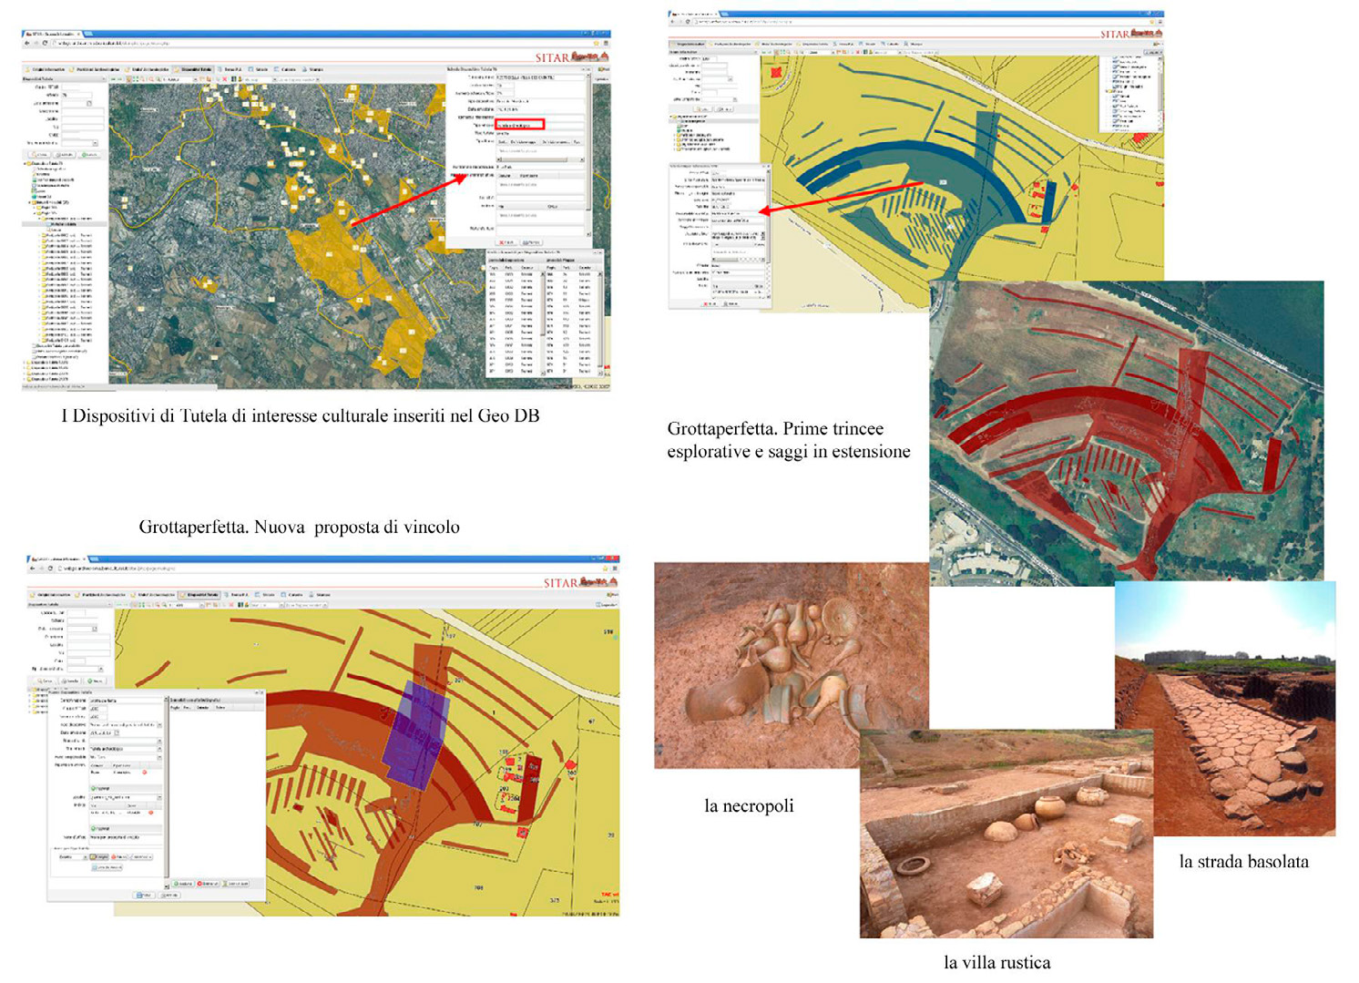Click calendar icon beside Data emissione in the dialog
The width and height of the screenshot is (1359, 983).
coord(117,732)
